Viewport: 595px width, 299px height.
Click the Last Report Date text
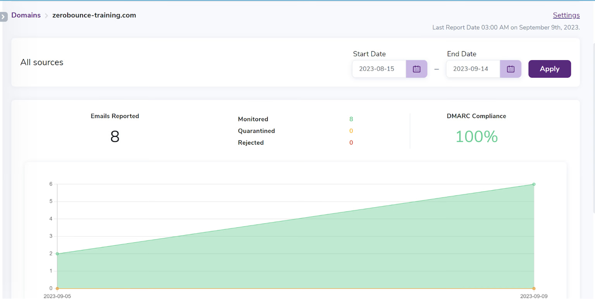pyautogui.click(x=506, y=27)
